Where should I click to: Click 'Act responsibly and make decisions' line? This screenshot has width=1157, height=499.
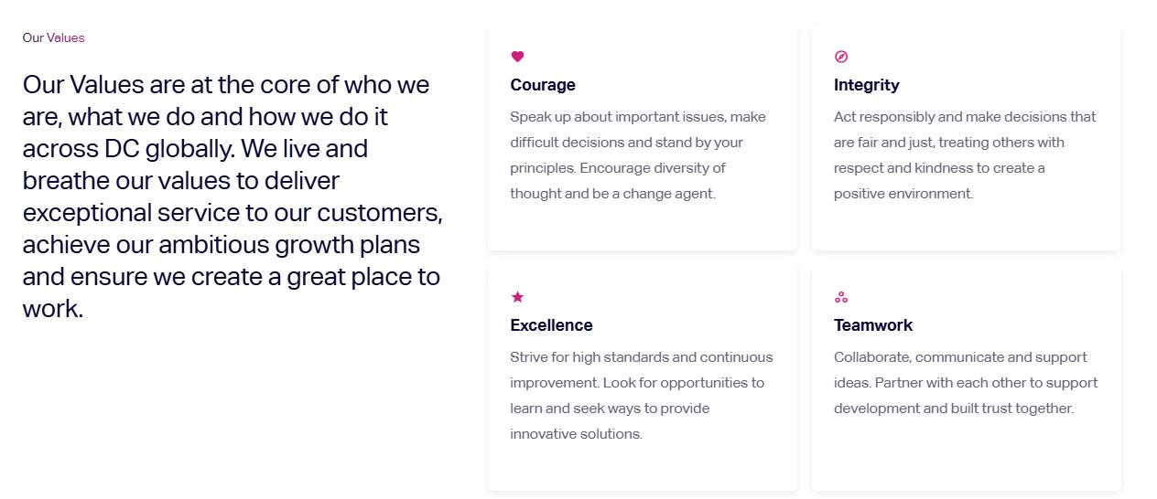click(965, 117)
